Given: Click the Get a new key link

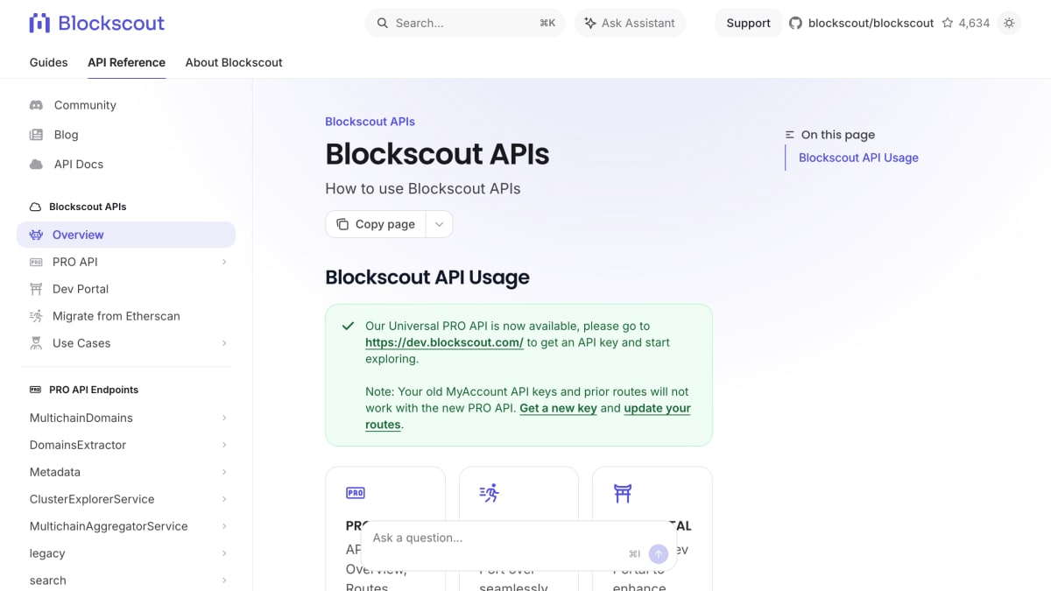Looking at the screenshot, I should (558, 408).
